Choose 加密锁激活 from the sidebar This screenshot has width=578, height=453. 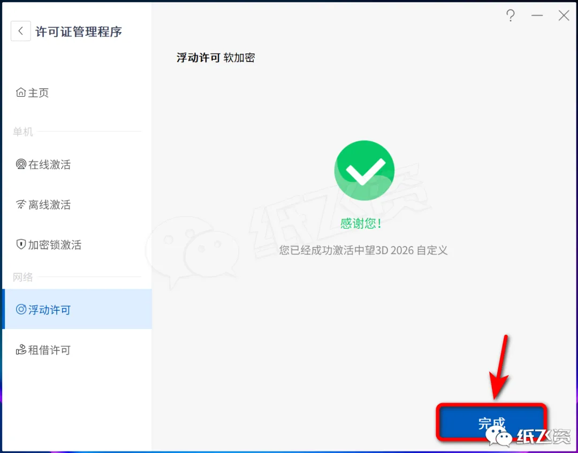click(77, 244)
